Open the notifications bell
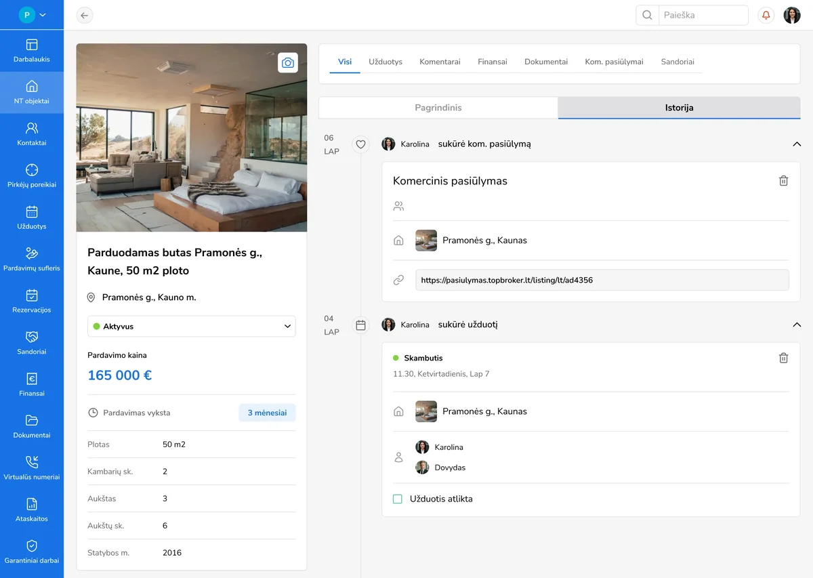This screenshot has height=578, width=813. pyautogui.click(x=766, y=15)
